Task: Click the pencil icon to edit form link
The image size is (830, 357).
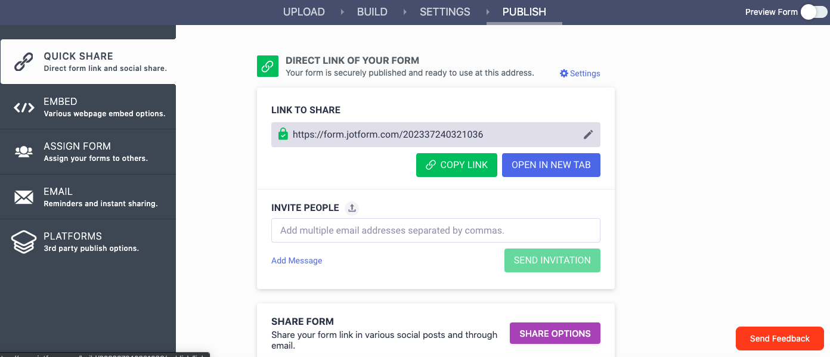Action: point(588,135)
